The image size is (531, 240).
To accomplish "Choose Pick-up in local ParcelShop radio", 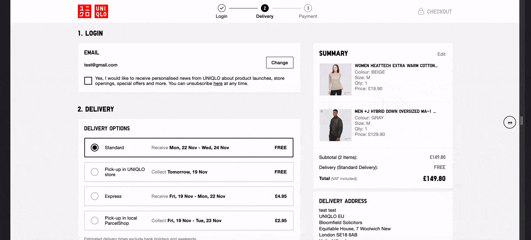I will click(x=95, y=221).
